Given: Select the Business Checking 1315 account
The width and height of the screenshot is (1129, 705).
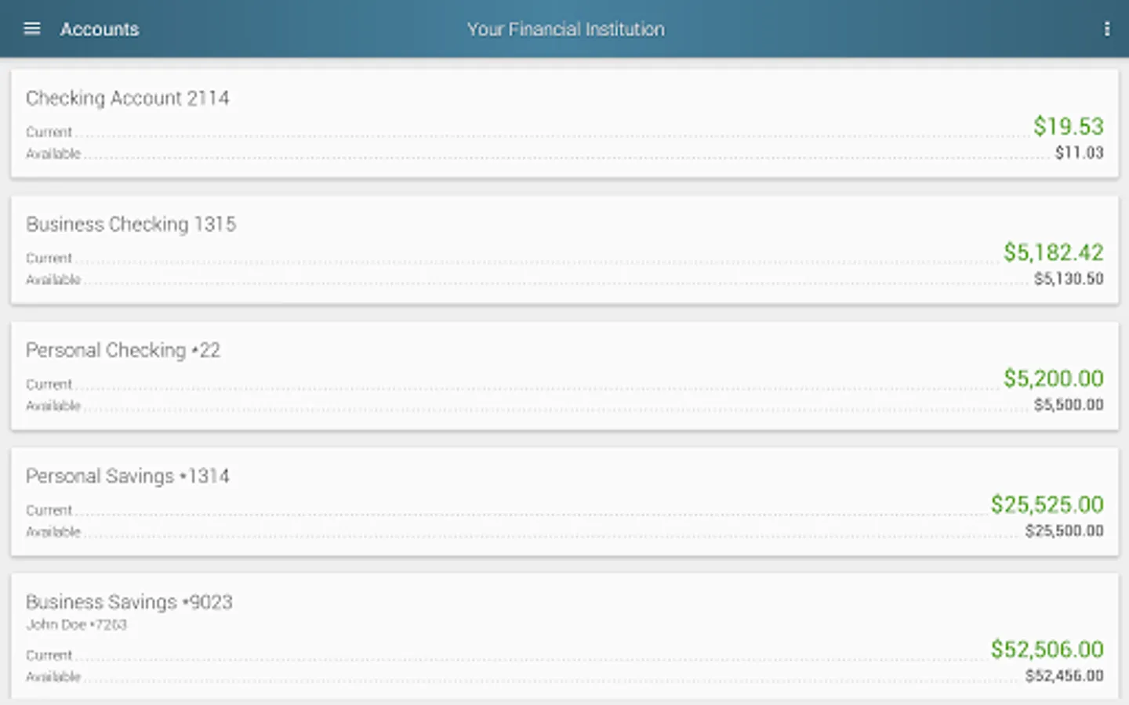Looking at the screenshot, I should 131,224.
